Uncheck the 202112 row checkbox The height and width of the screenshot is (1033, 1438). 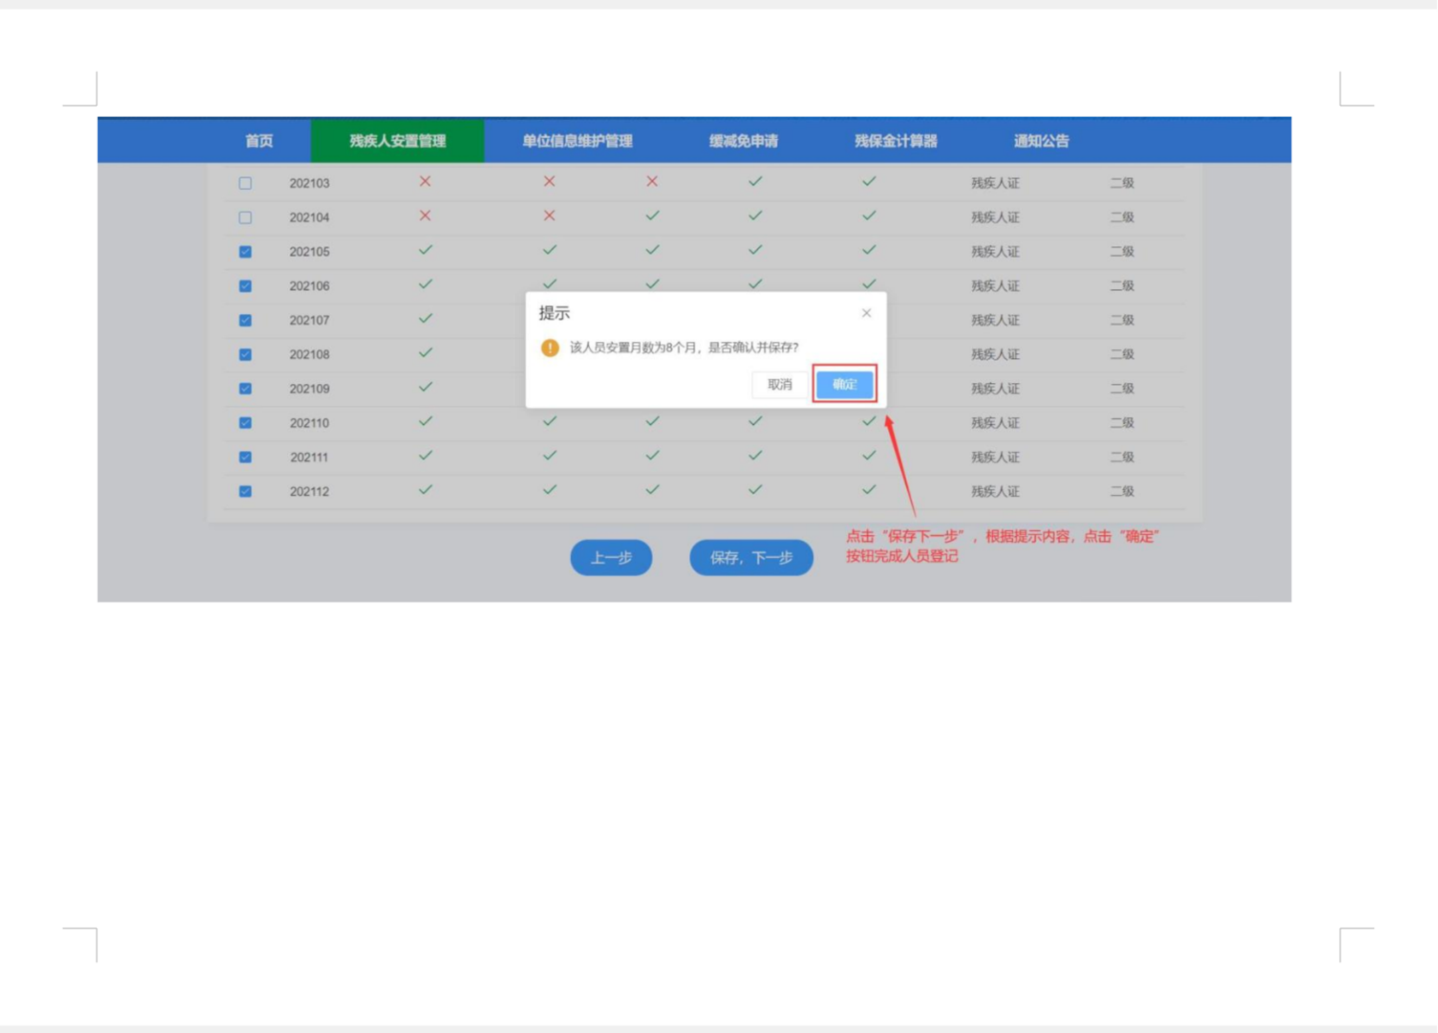pos(246,492)
